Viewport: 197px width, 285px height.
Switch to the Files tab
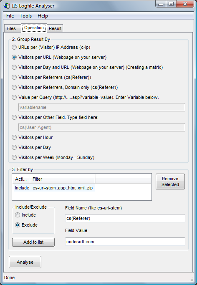[11, 28]
